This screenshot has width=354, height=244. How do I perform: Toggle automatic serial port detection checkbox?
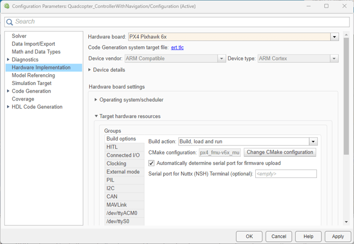(x=151, y=163)
